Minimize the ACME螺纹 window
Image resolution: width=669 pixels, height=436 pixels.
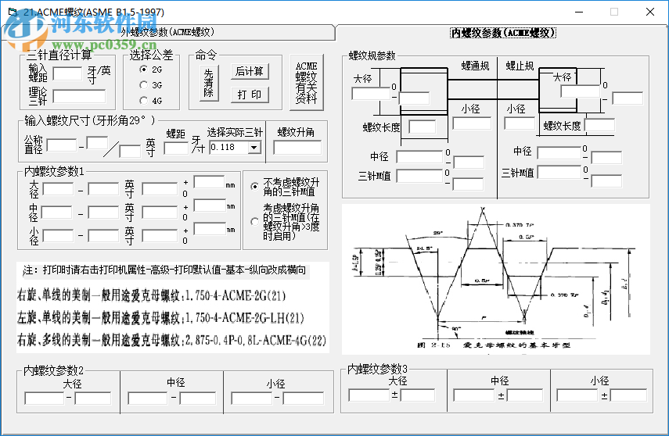pos(579,12)
